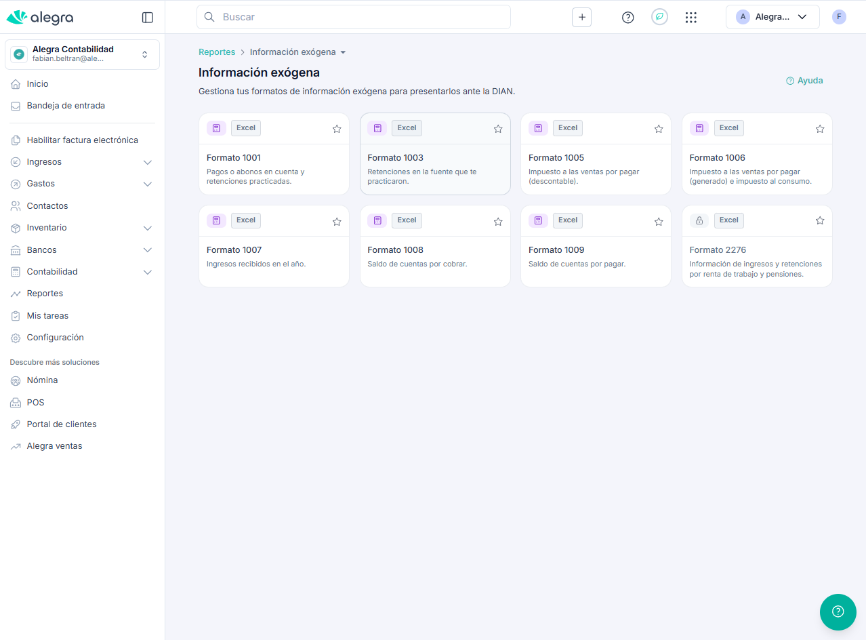Open Bandeja de entrada from the sidebar
866x640 pixels.
[x=66, y=106]
